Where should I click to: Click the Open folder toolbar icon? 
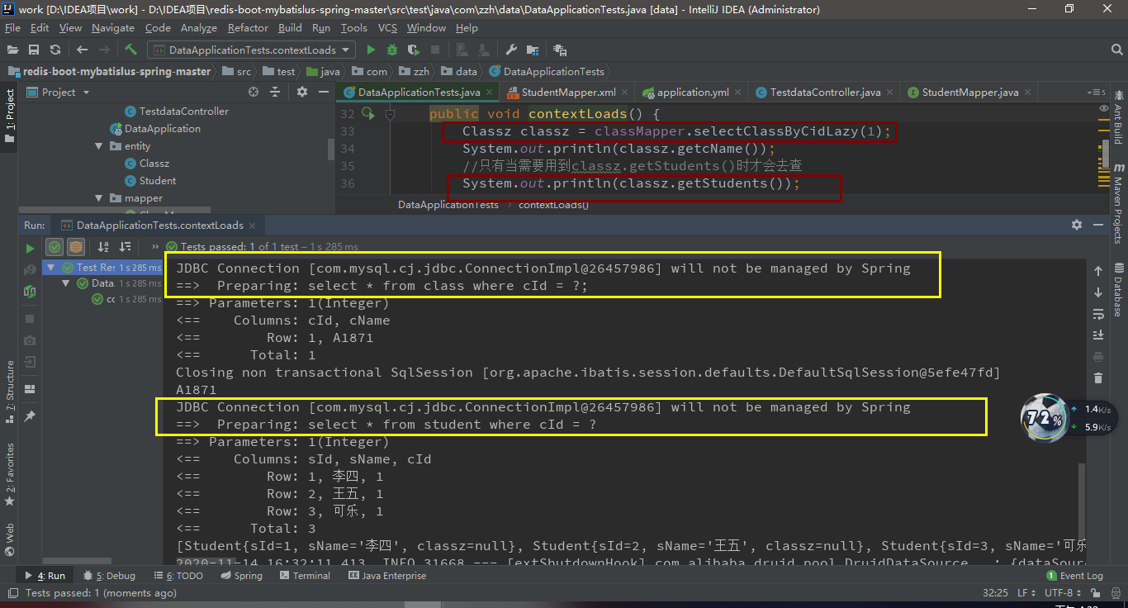click(14, 50)
